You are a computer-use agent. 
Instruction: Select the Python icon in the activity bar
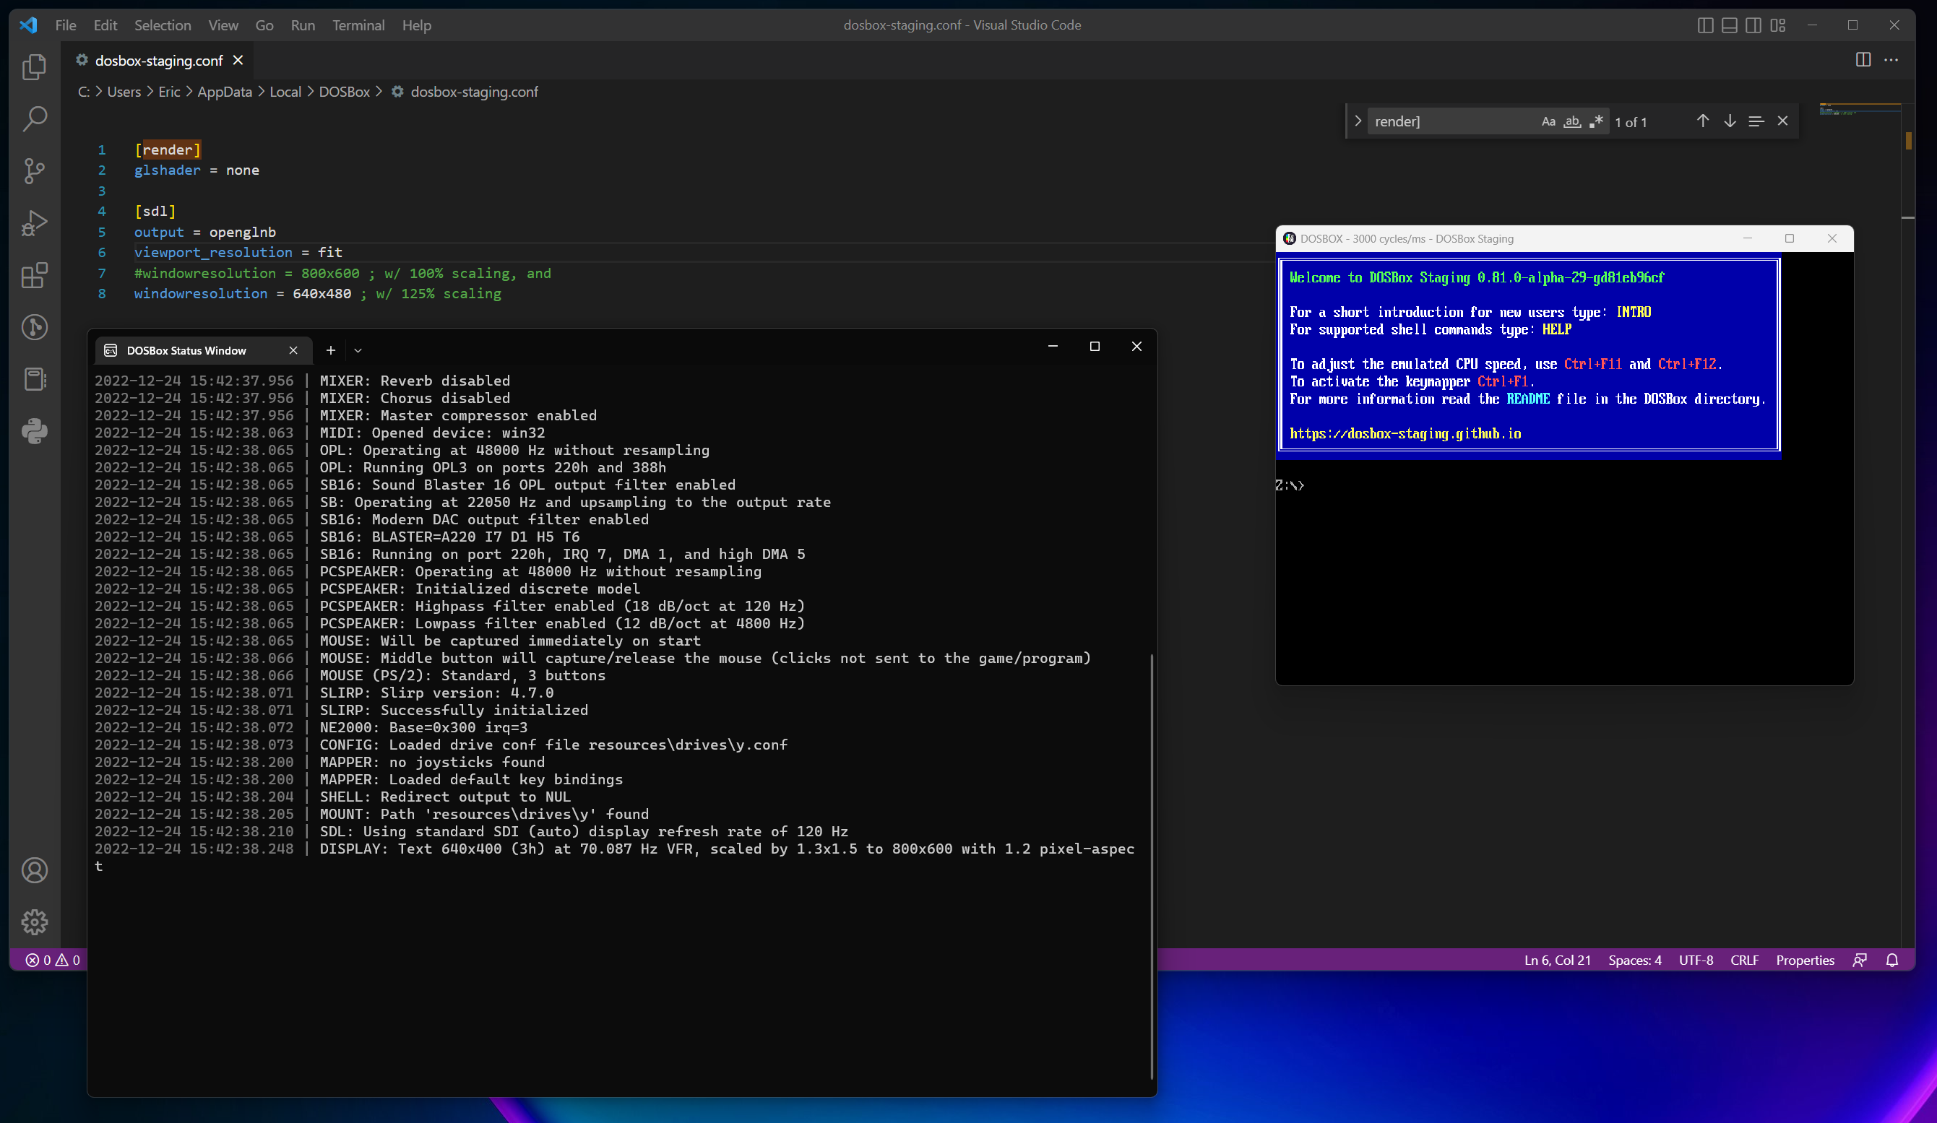(35, 431)
